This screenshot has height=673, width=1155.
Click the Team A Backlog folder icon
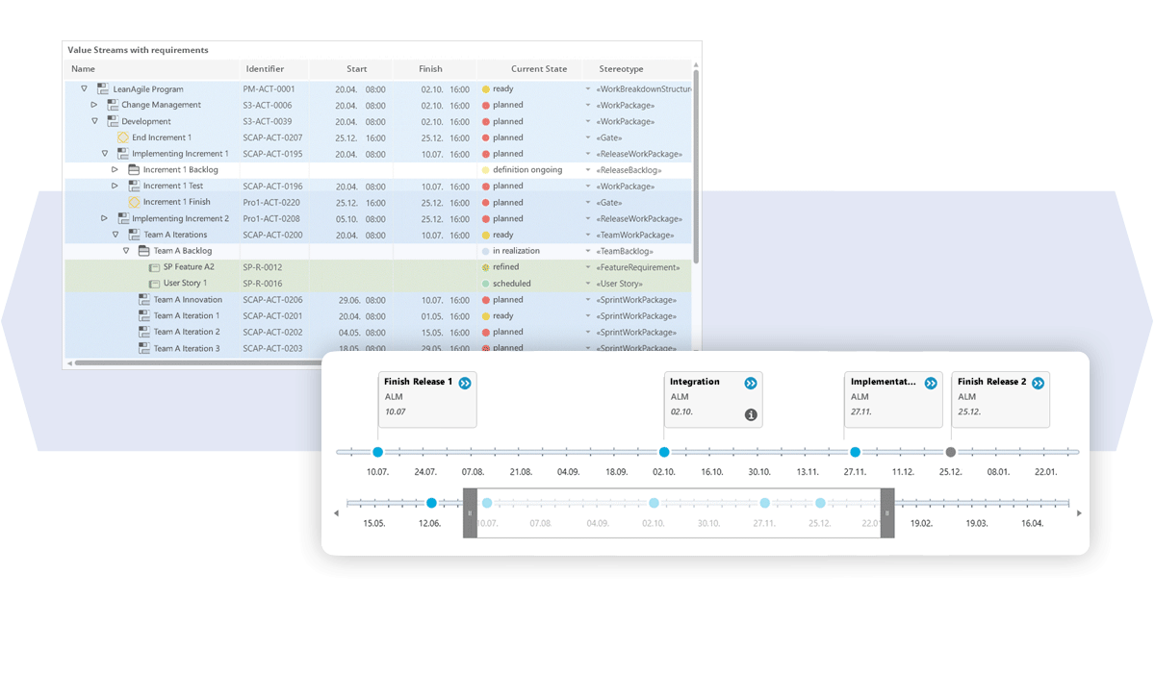point(144,251)
